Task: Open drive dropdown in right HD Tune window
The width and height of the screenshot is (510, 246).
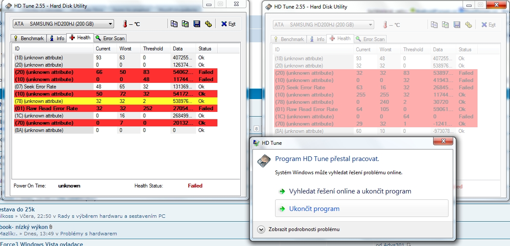Action: (x=323, y=25)
